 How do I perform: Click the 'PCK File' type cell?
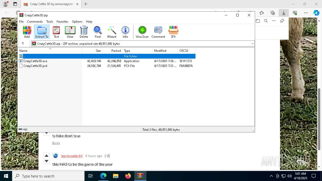coord(129,66)
